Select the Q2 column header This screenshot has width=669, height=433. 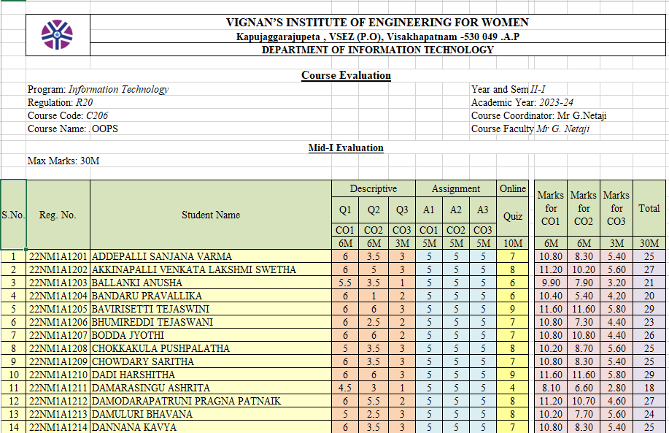click(374, 210)
